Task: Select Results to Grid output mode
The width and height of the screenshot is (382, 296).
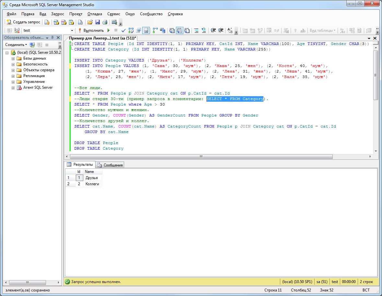Action: (179, 30)
